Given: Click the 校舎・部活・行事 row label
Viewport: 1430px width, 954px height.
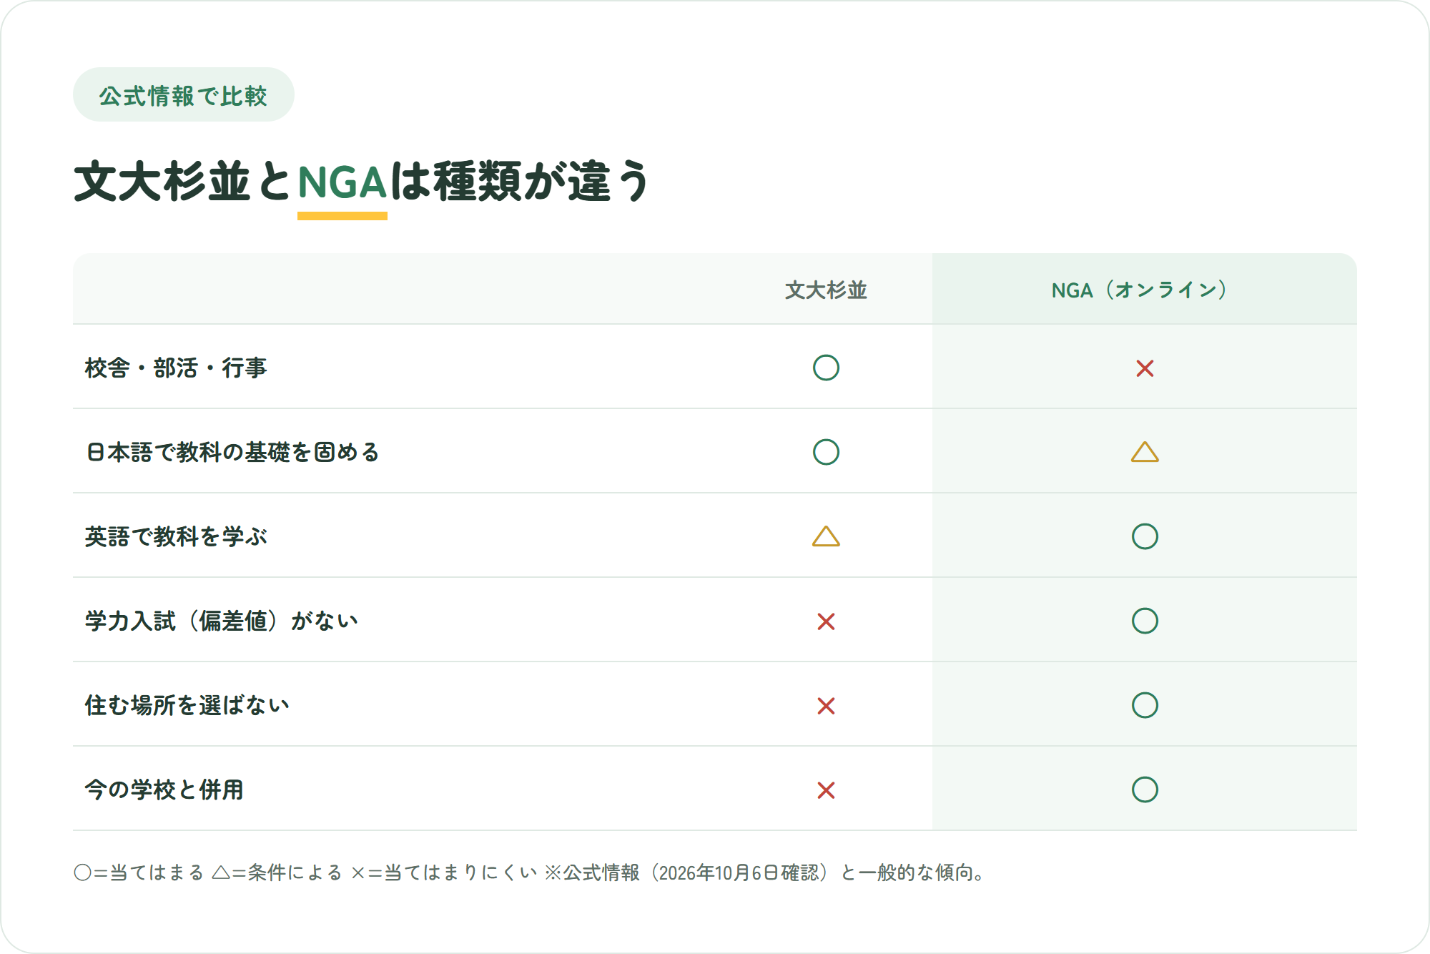Looking at the screenshot, I should tap(176, 368).
